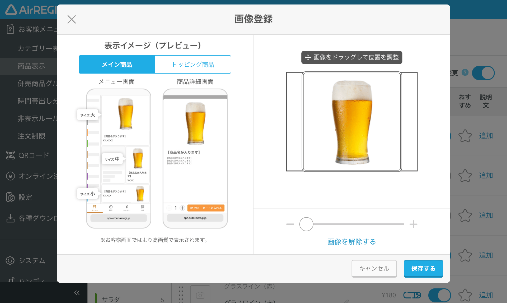Click the QRコード sidebar icon
The width and height of the screenshot is (507, 303).
click(11, 155)
